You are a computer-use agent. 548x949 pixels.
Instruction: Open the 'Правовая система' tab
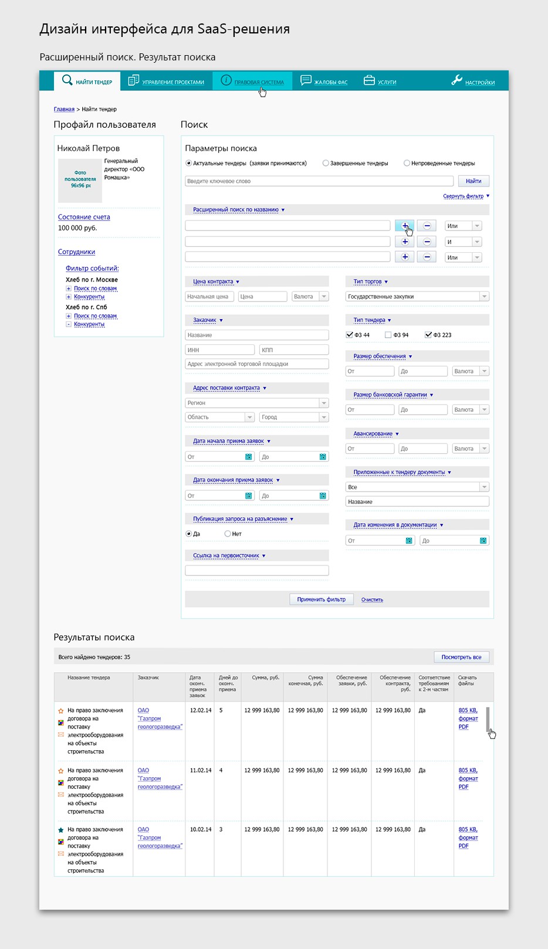[252, 82]
